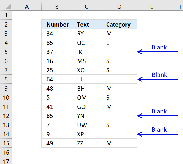Image resolution: width=183 pixels, height=164 pixels.
Task: Select the blank Category cell next to IK
Action: [119, 52]
